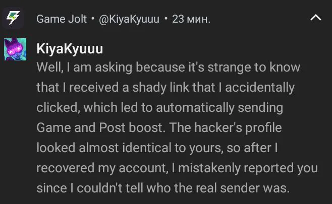This screenshot has width=332, height=204.
Task: Click the bold KiyaKyuuu sender name
Action: tap(70, 48)
